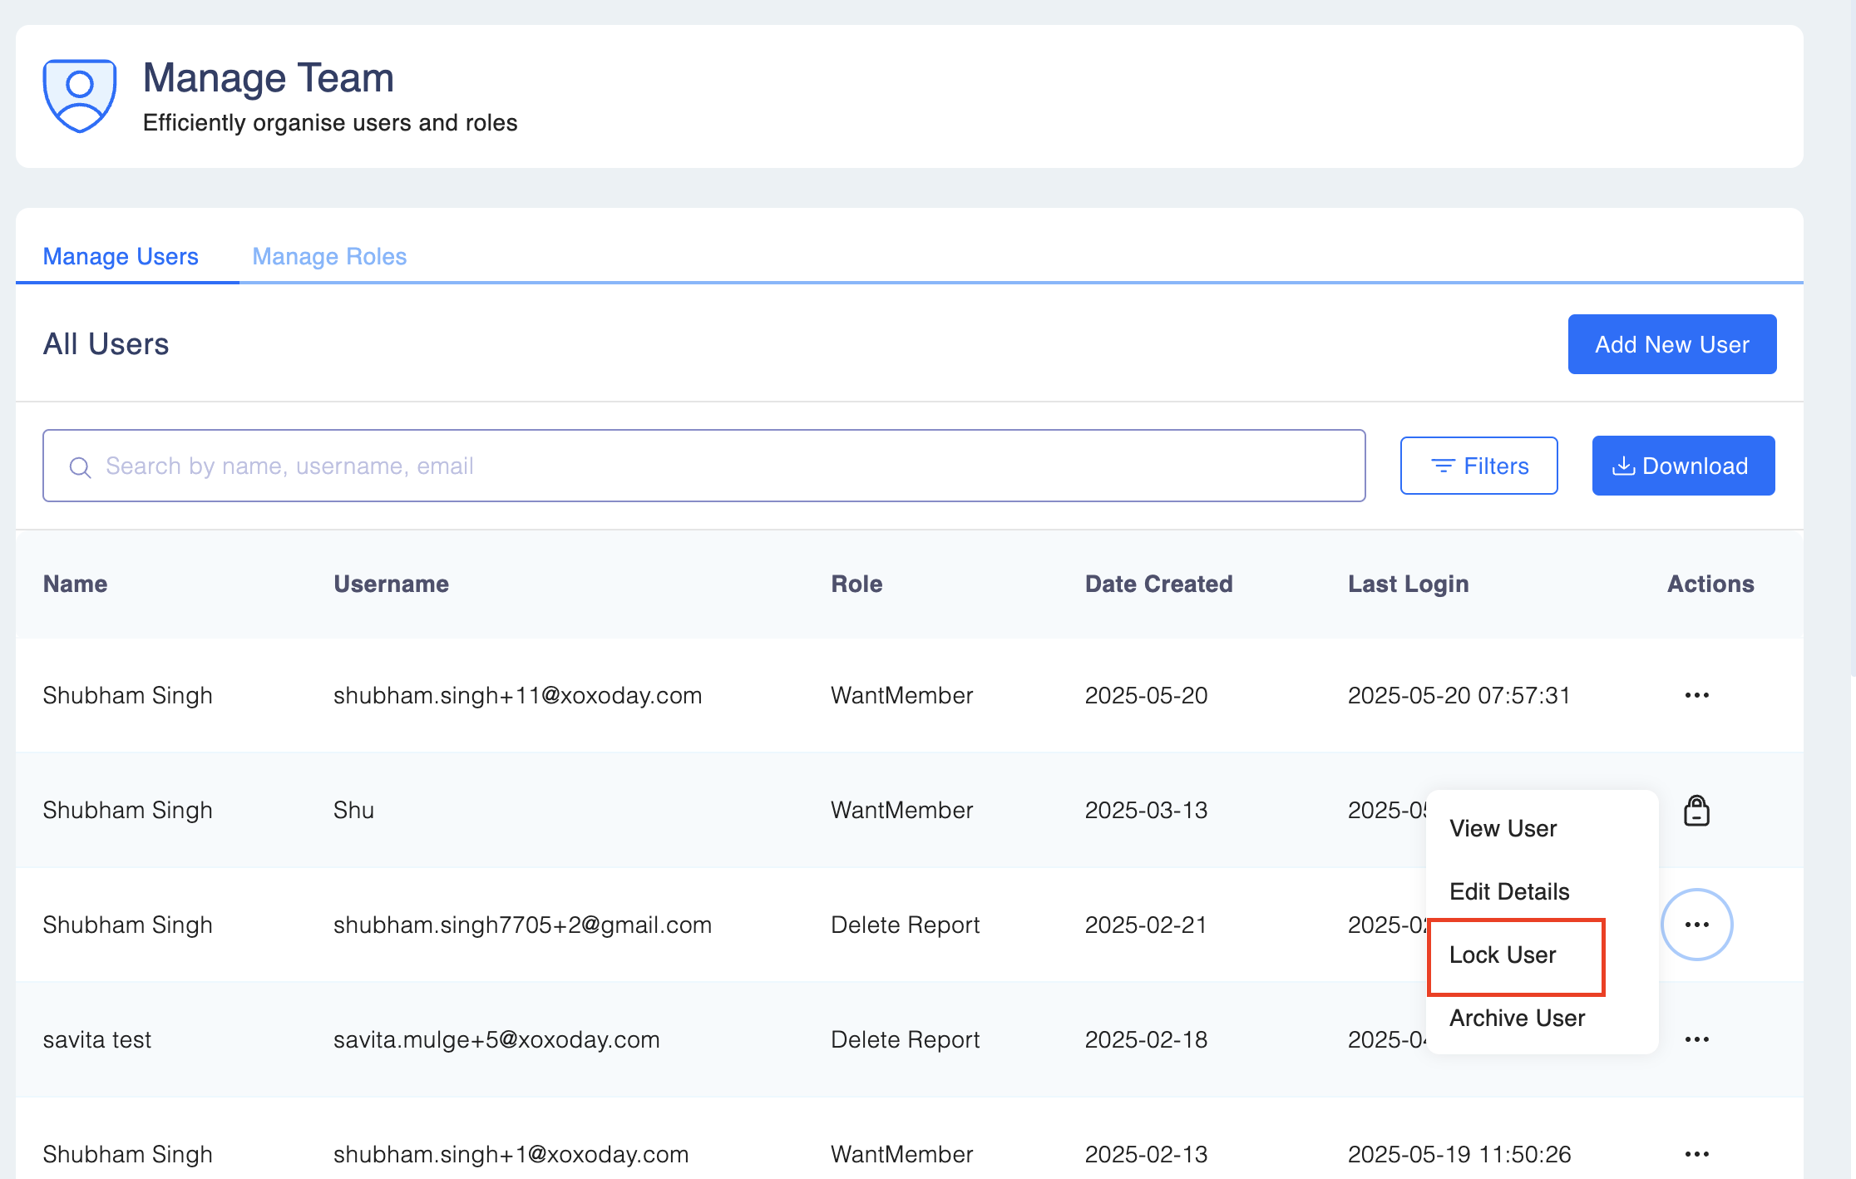Click the Manage Team shield icon

click(79, 96)
